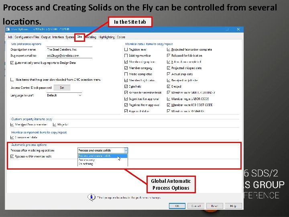Choose 'Process only' from the dropdown list
This screenshot has height=217, width=289.
(x=102, y=160)
